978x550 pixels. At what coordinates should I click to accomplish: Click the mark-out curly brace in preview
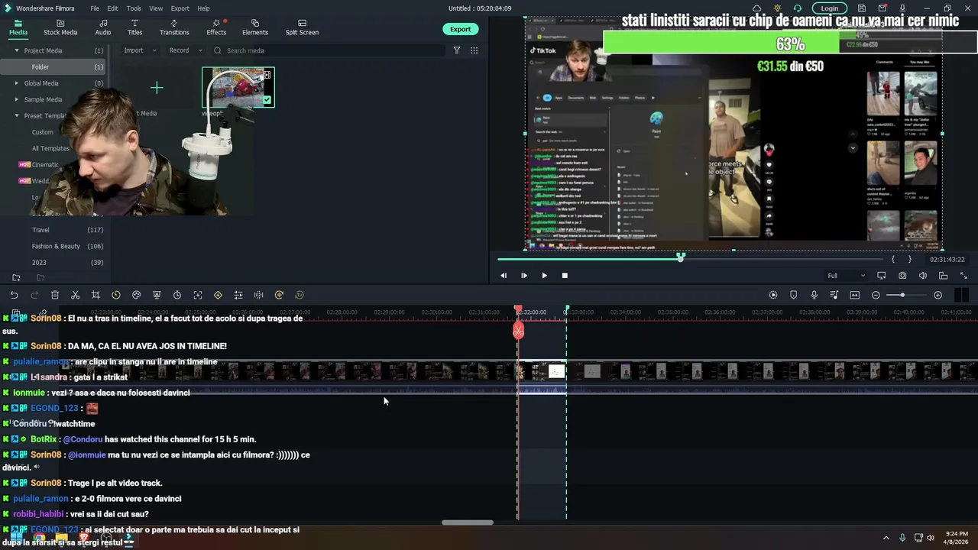909,260
